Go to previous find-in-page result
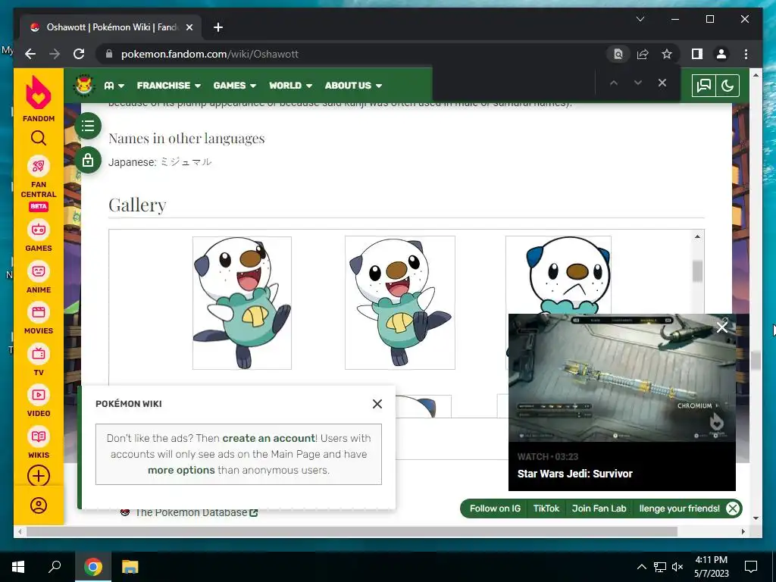The image size is (776, 582). 614,83
